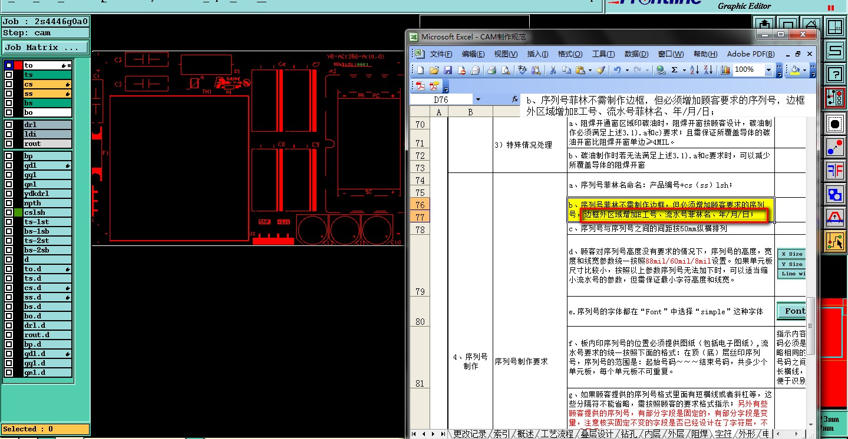Open Undo history dropdown arrow
This screenshot has width=848, height=439.
tap(626, 70)
